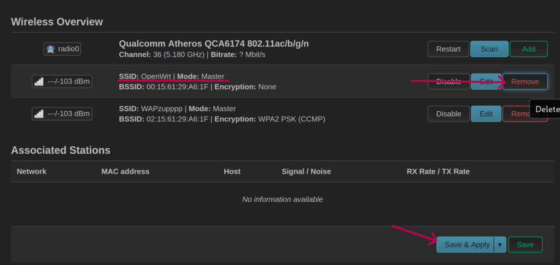560x265 pixels.
Task: Click the Network column header
Action: 32,171
